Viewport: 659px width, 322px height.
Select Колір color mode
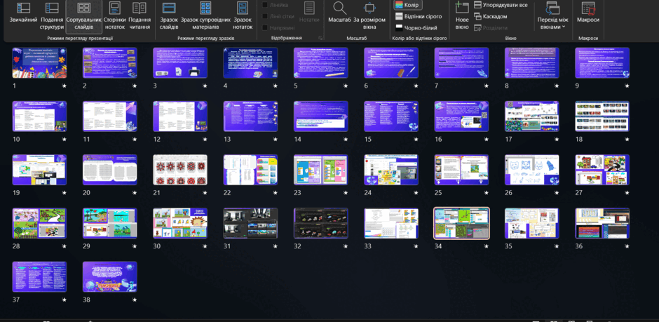[407, 5]
